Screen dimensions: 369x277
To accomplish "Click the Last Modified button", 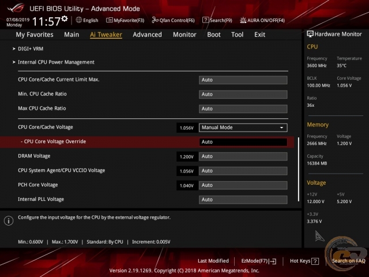I will coord(213,261).
